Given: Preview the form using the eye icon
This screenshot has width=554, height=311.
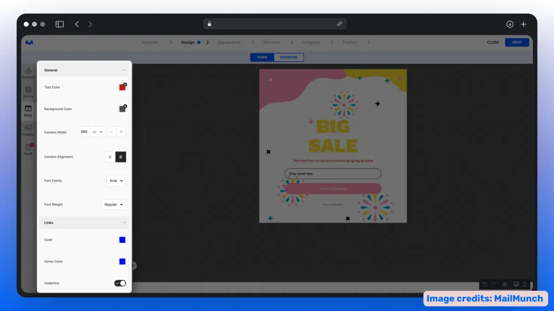Looking at the screenshot, I should 504,285.
